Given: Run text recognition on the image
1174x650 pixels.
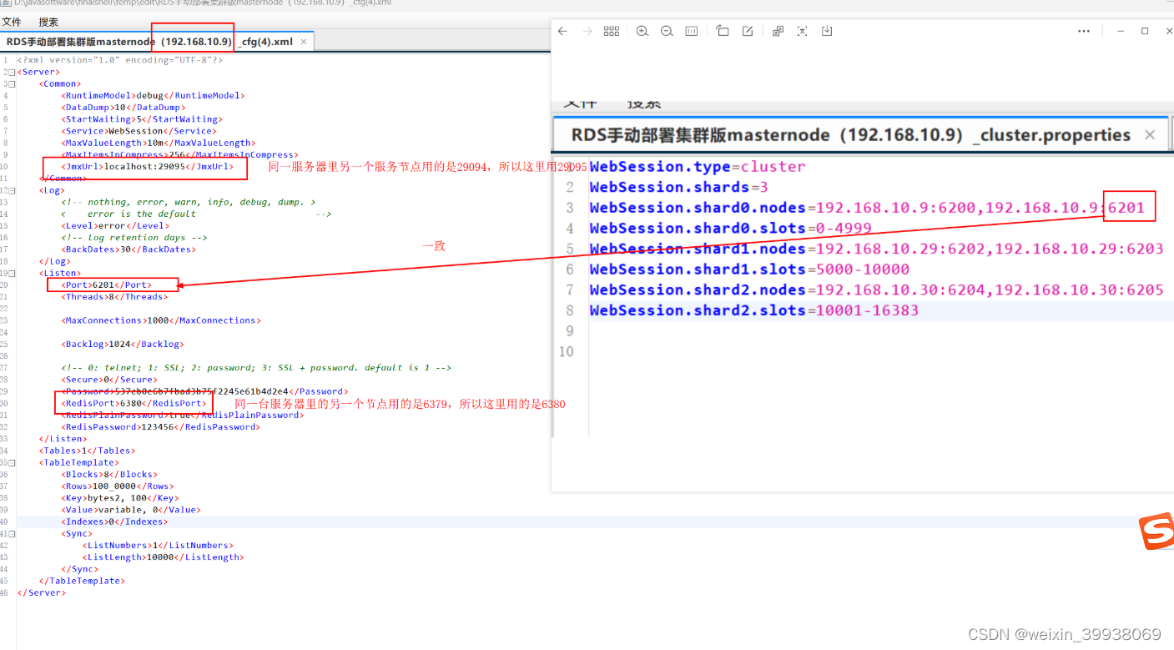Looking at the screenshot, I should point(802,31).
